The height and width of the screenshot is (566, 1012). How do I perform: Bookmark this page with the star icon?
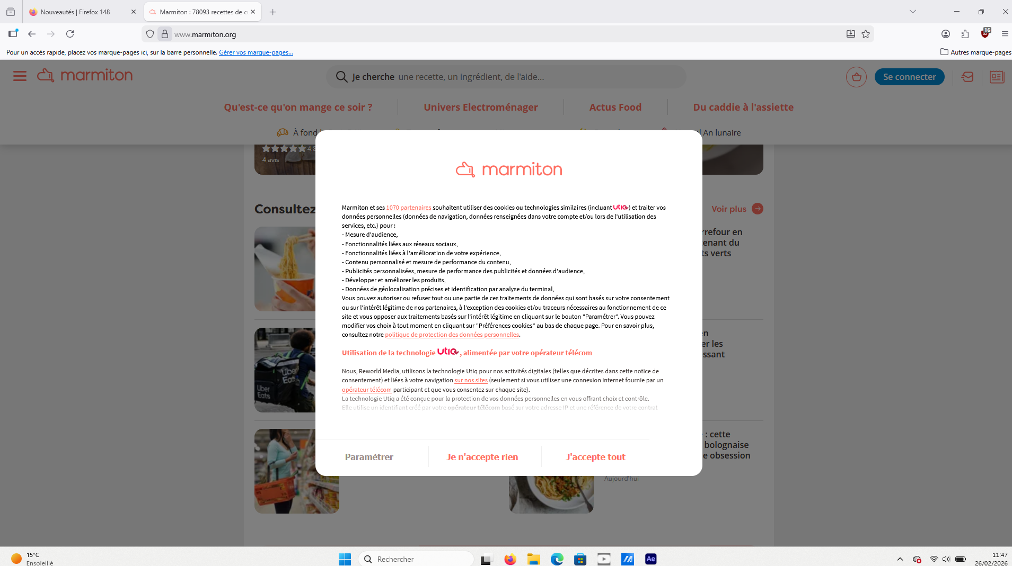pos(866,34)
